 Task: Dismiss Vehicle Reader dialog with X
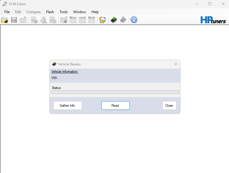coord(176,64)
